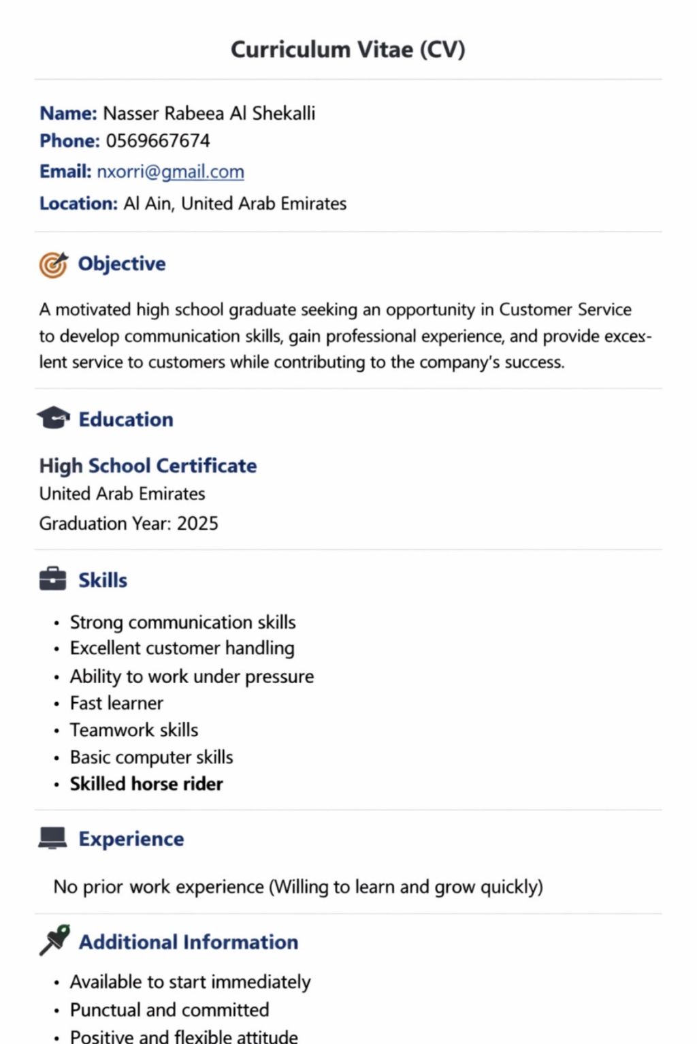Viewport: 697px width, 1044px height.
Task: Click the Available to start immediately bullet
Action: pyautogui.click(x=190, y=982)
